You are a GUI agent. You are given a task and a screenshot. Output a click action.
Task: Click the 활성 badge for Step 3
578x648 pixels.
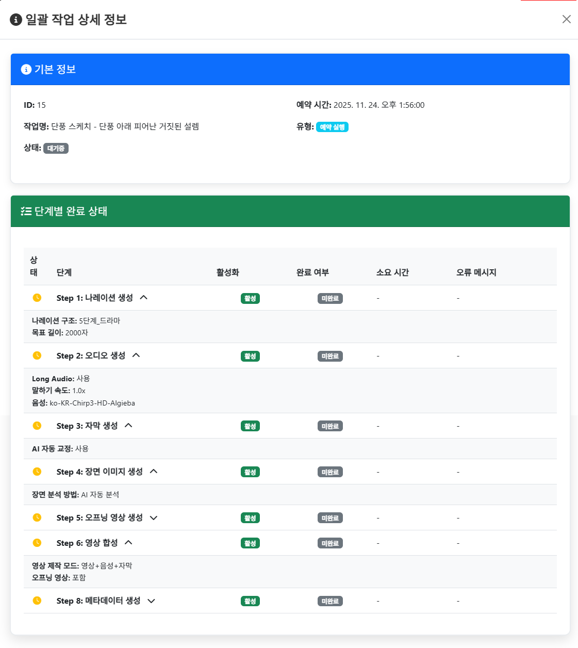[x=250, y=426]
